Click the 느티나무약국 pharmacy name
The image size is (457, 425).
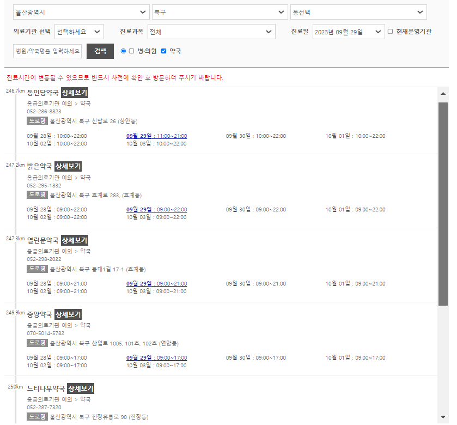(46, 388)
